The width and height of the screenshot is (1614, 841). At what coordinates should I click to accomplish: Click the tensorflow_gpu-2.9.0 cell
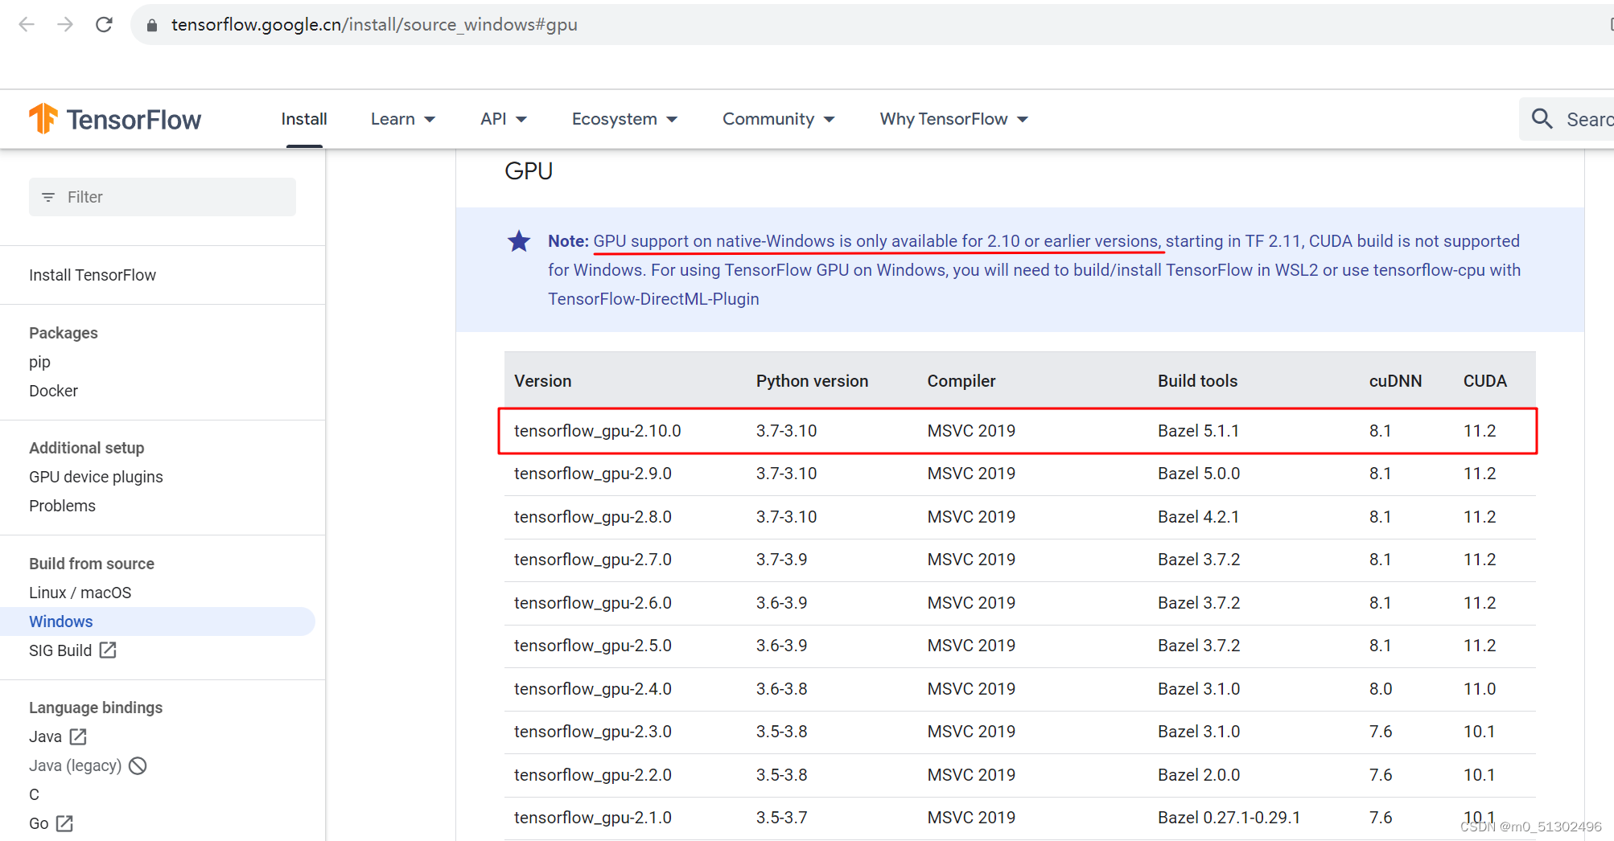593,474
